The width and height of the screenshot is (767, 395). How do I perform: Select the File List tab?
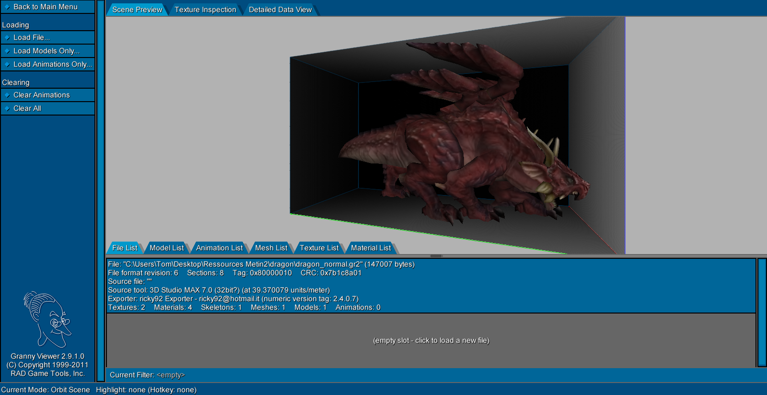coord(125,248)
